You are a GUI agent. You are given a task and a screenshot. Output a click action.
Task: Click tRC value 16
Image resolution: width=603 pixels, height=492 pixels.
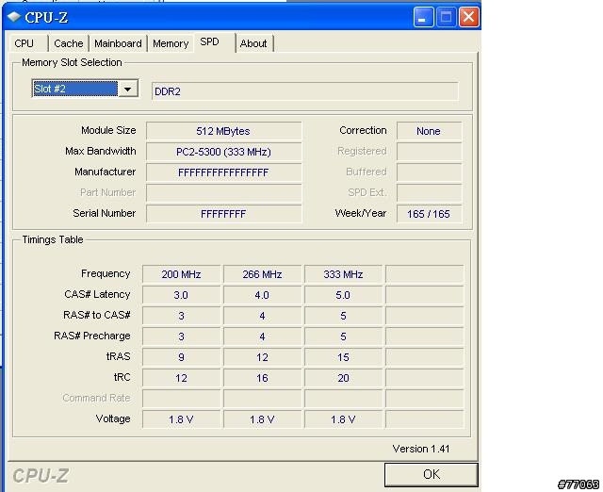pos(262,378)
